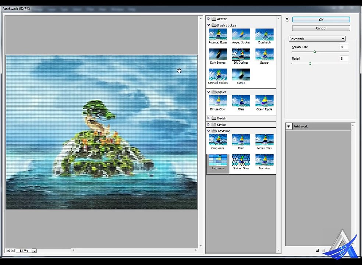Open the zoom percentage dropdown arrow
Image resolution: width=362 pixels, height=265 pixels.
(34, 251)
